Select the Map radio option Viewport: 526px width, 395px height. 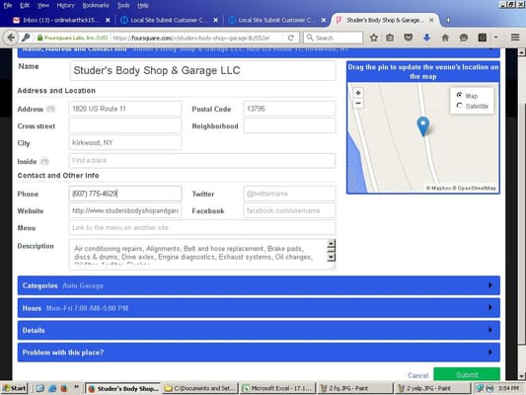coord(459,96)
